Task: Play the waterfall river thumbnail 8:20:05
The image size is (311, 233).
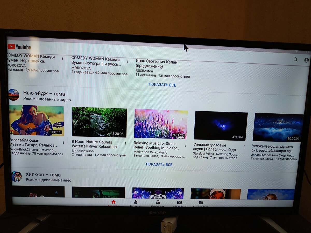Action: point(99,122)
